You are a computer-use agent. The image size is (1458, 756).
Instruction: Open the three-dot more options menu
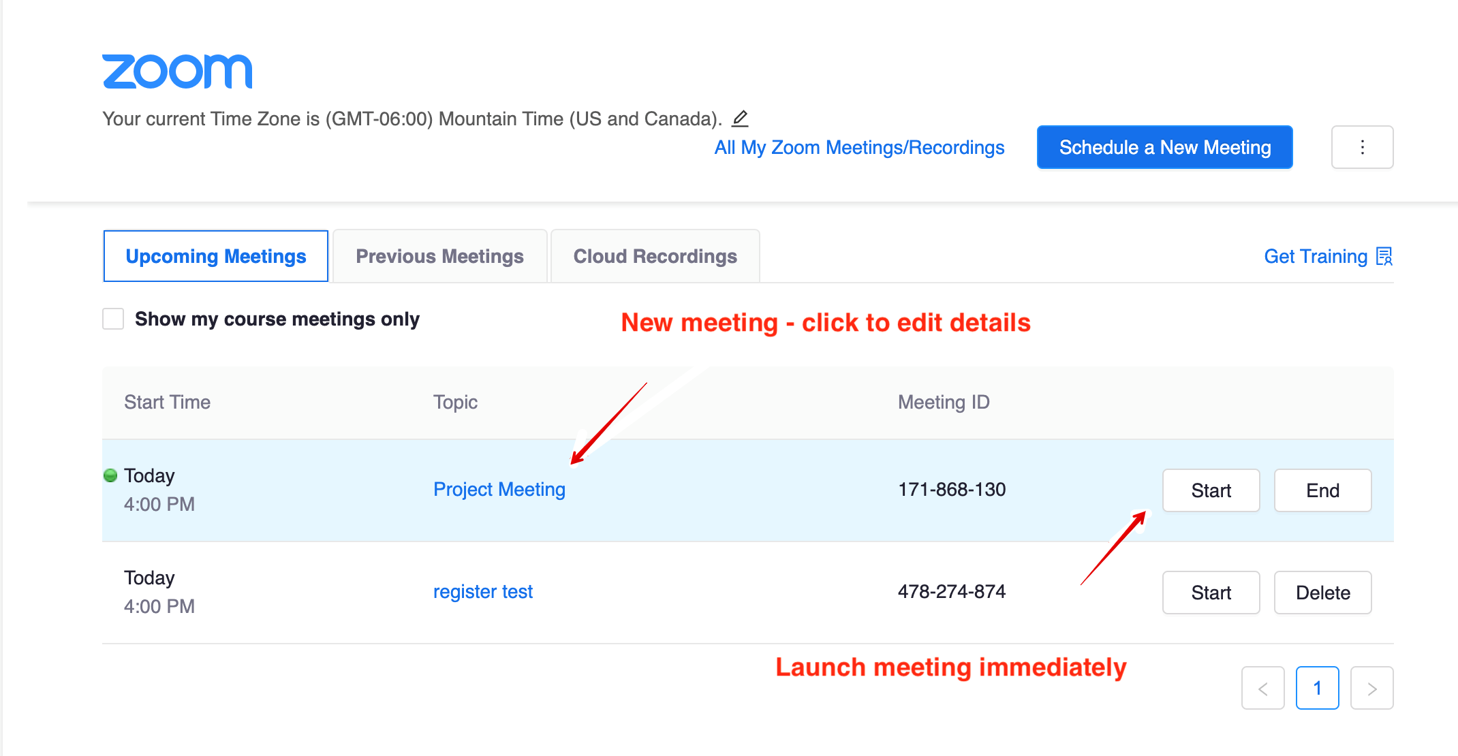(1362, 147)
